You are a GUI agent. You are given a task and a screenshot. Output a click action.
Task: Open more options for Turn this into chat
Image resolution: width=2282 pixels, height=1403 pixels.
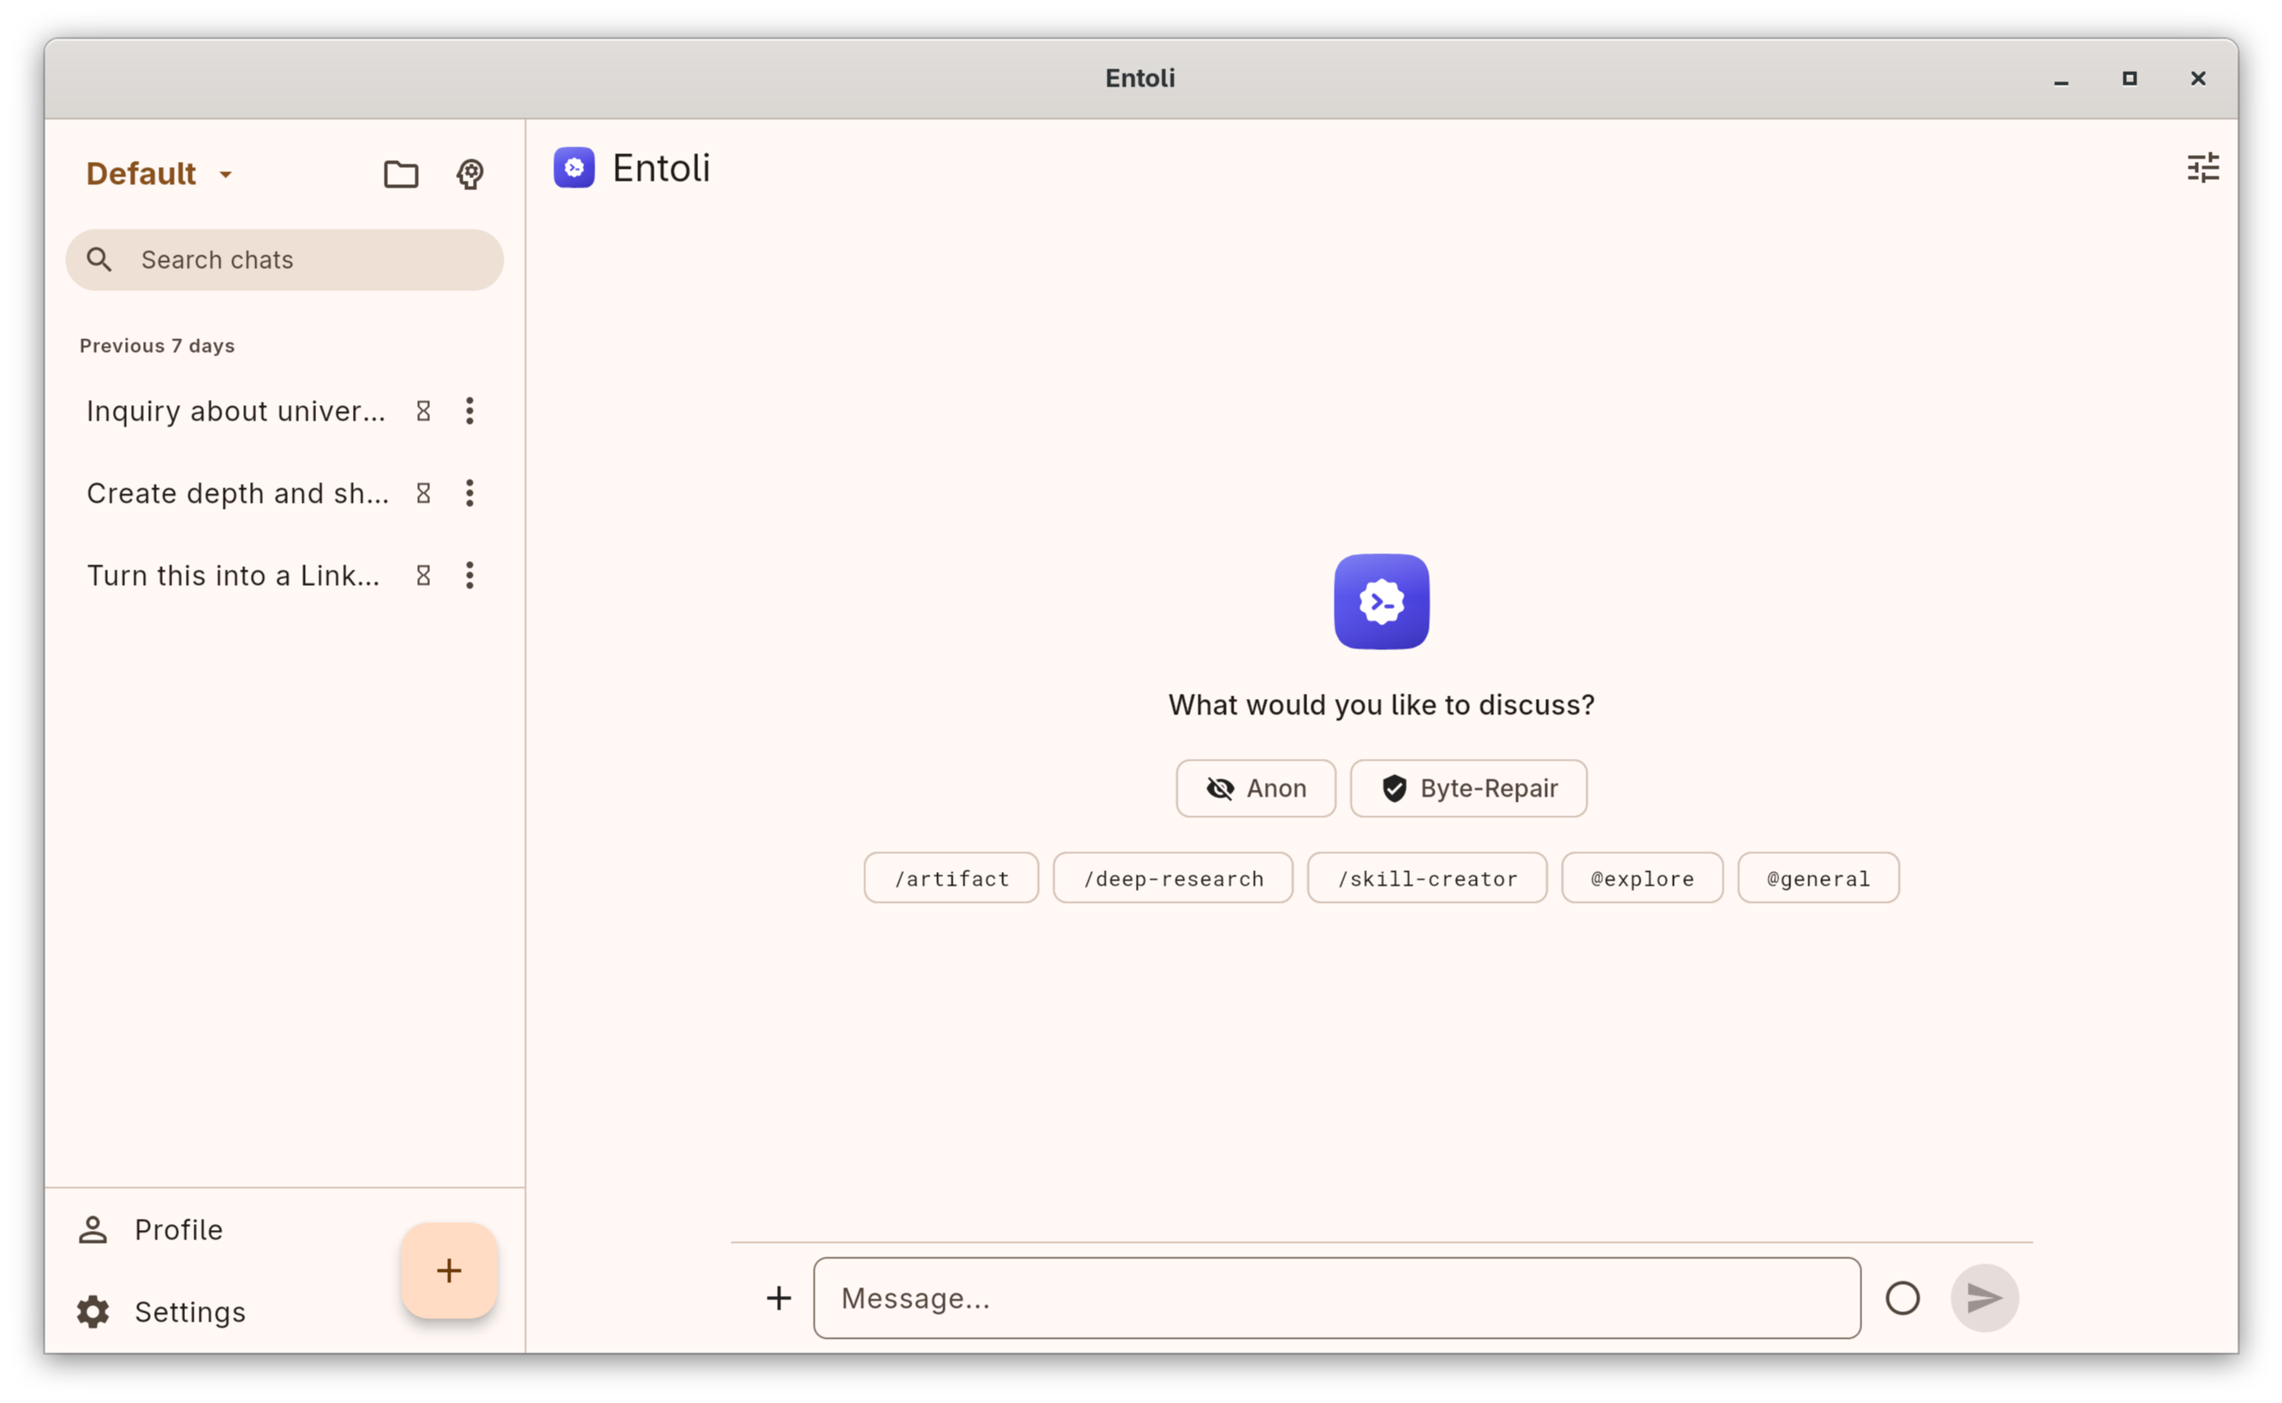[469, 576]
